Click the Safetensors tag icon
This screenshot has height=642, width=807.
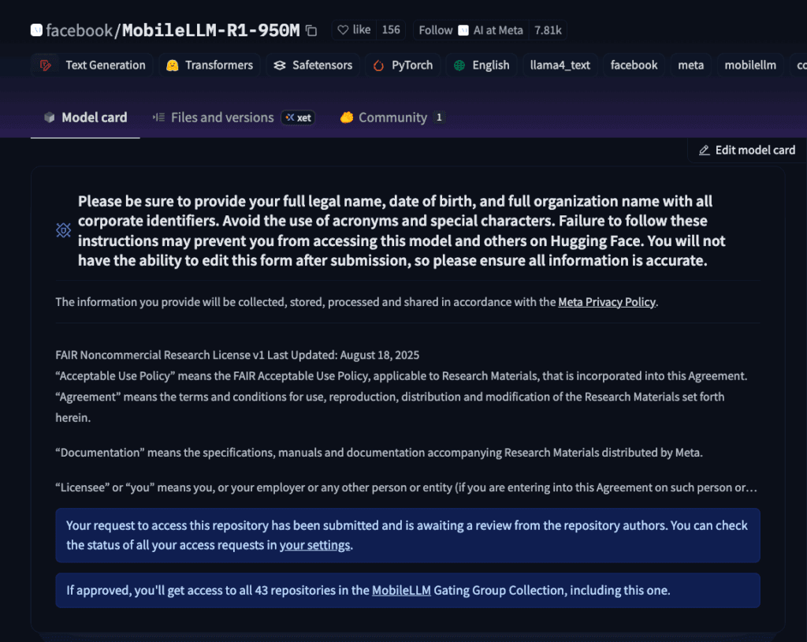click(280, 65)
